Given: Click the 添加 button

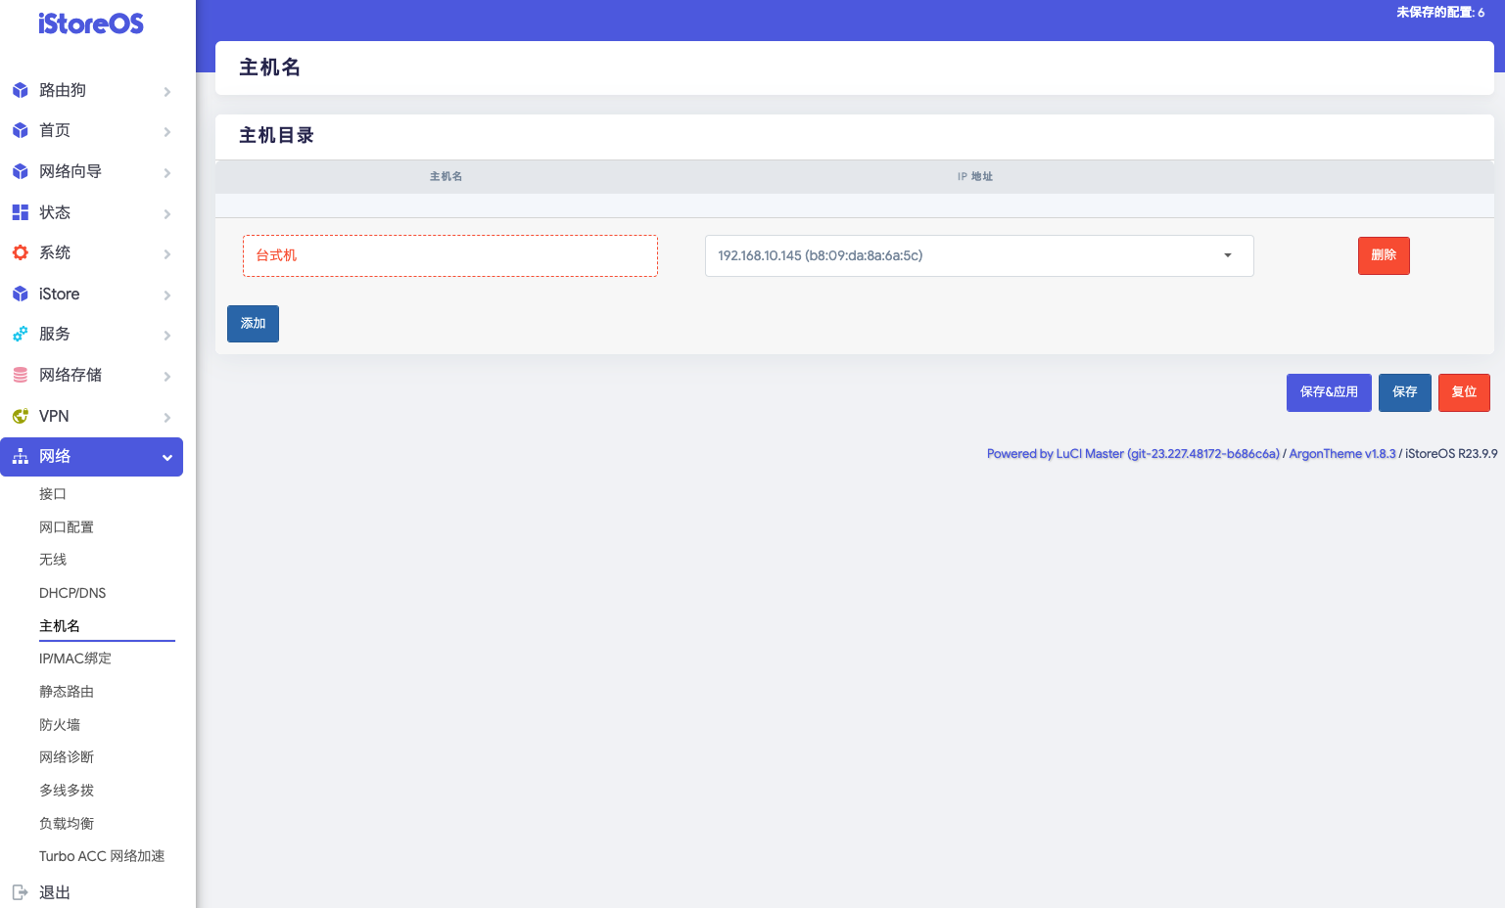Looking at the screenshot, I should pyautogui.click(x=253, y=323).
